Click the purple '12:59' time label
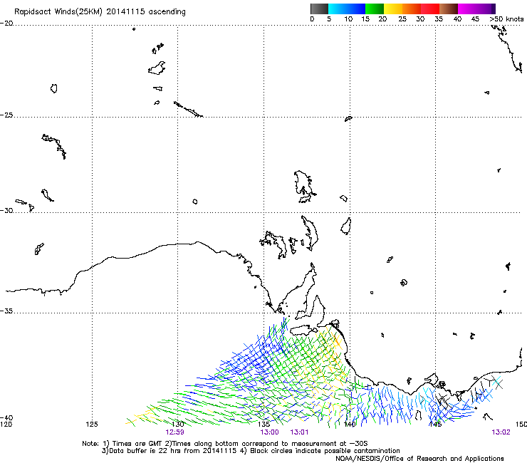Screen dimensions: 527x463 pyautogui.click(x=174, y=432)
